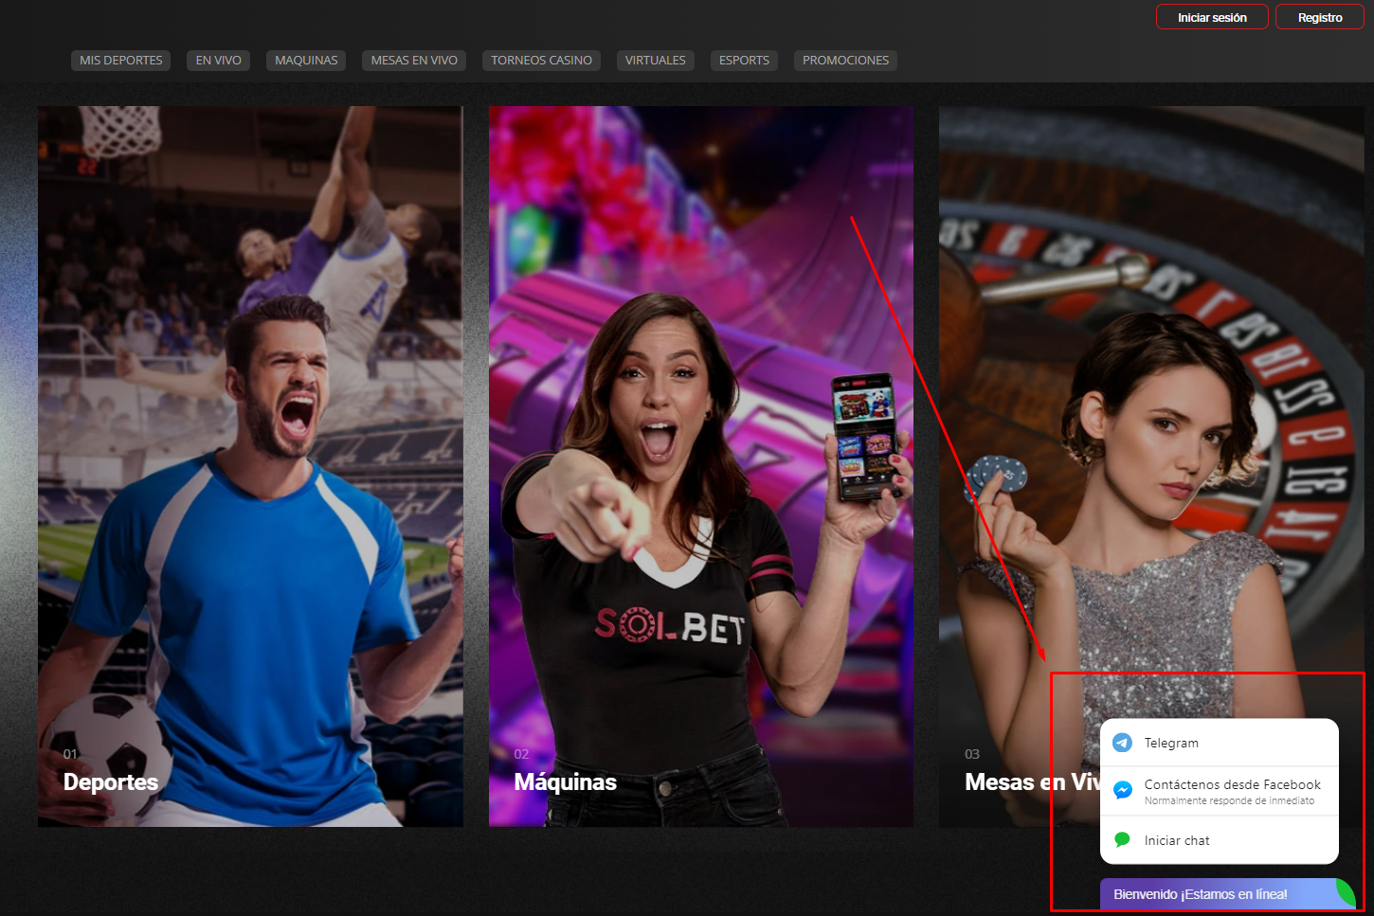The width and height of the screenshot is (1374, 916).
Task: Go to MAQUINAS section
Action: tap(306, 61)
